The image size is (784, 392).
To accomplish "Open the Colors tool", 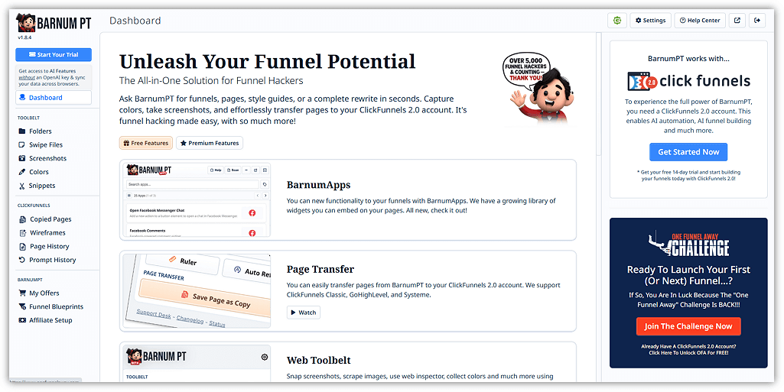I will point(39,173).
